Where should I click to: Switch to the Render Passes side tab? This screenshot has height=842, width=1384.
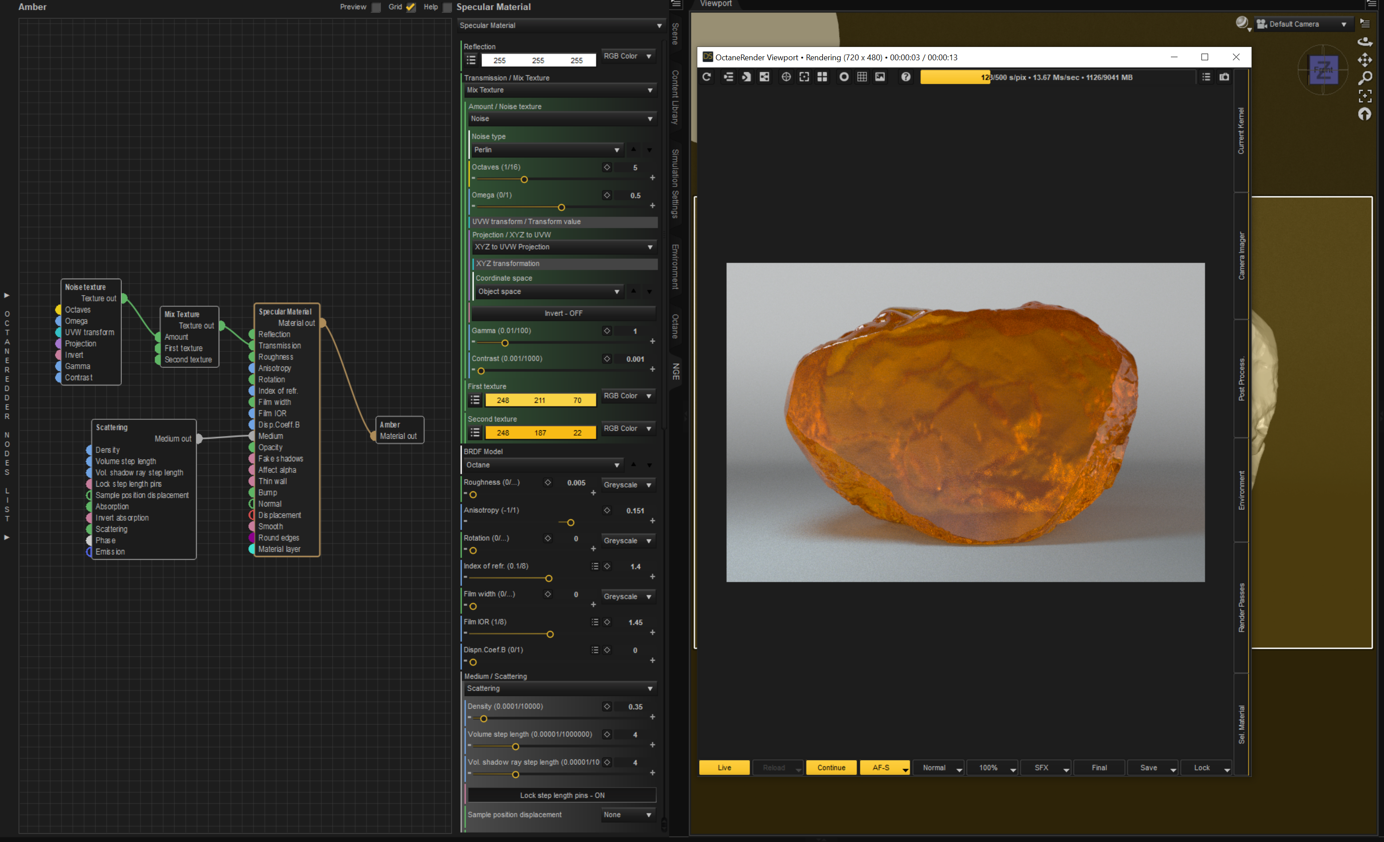[x=1241, y=607]
